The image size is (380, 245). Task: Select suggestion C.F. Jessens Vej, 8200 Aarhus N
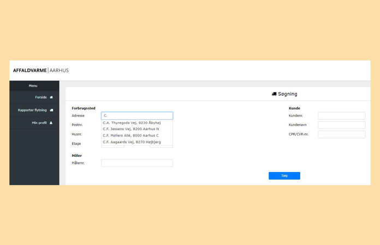pos(137,129)
